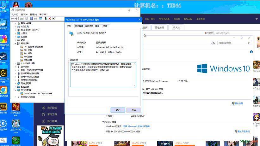Switch to the 详细信息 tab
The height and width of the screenshot is (146, 260).
tap(89, 26)
